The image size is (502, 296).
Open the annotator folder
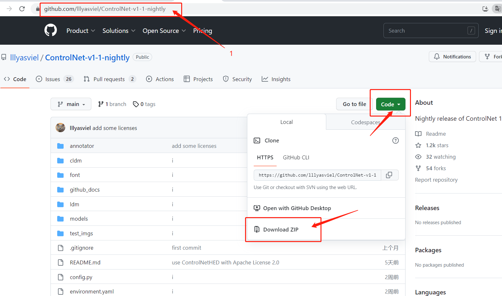pos(82,146)
